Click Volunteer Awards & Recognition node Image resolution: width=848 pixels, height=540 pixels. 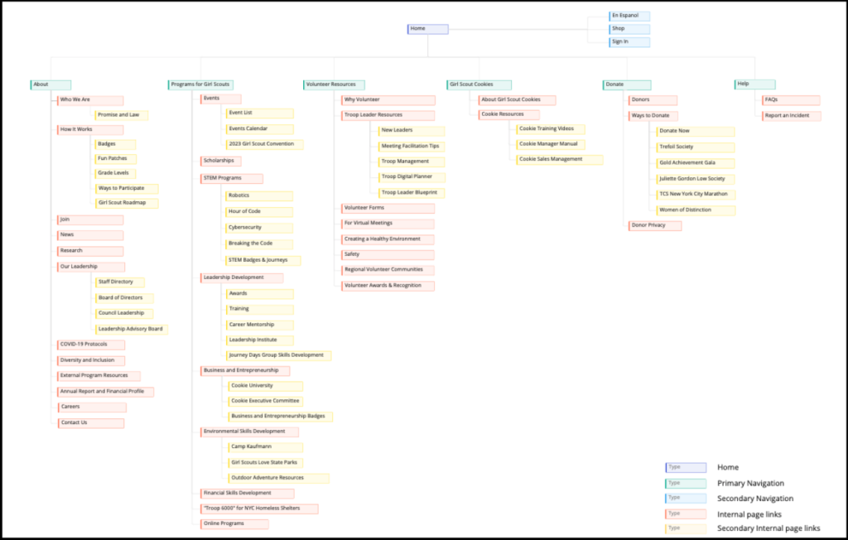pyautogui.click(x=388, y=287)
